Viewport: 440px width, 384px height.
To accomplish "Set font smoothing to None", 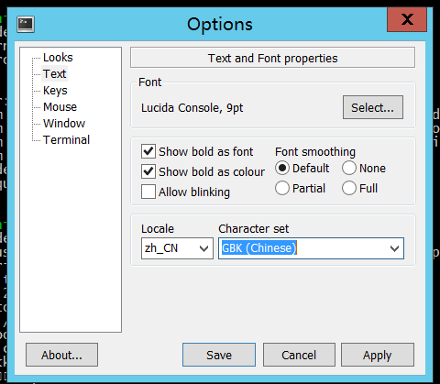I will [x=349, y=168].
